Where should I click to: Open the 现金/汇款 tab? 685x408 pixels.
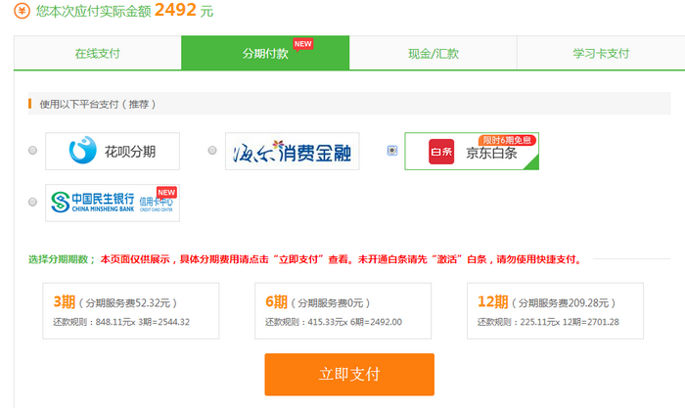pyautogui.click(x=433, y=54)
